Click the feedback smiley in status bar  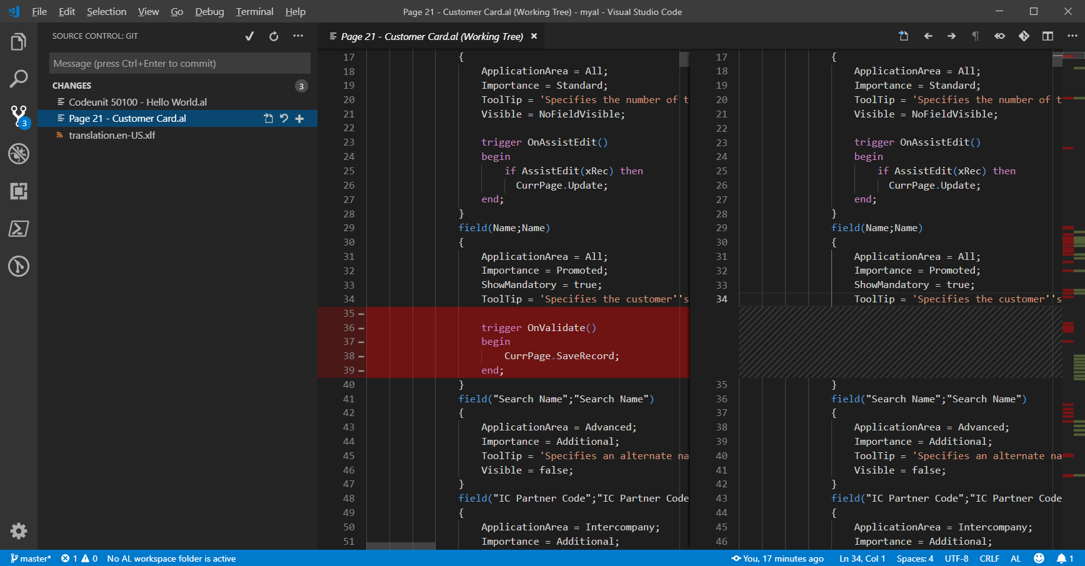tap(1039, 559)
